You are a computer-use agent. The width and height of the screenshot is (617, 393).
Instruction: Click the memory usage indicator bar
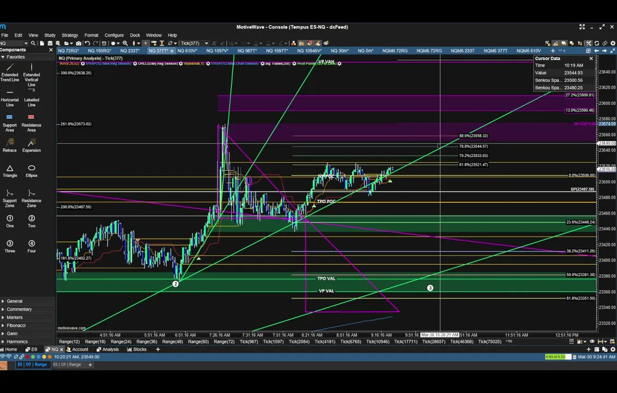pyautogui.click(x=557, y=357)
